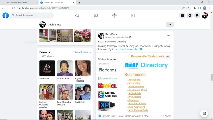The width and height of the screenshot is (213, 120).
Task: Open Facebook Home feed icon
Action: pyautogui.click(x=77, y=16)
